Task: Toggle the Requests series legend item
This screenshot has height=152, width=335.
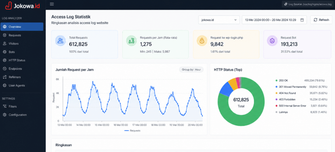Action: (132, 131)
